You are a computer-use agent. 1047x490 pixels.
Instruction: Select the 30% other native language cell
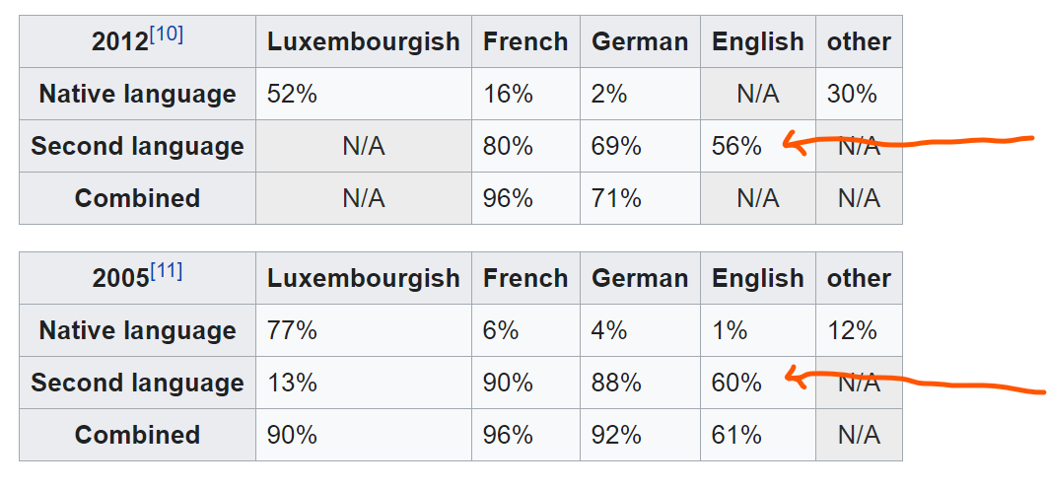pyautogui.click(x=859, y=94)
